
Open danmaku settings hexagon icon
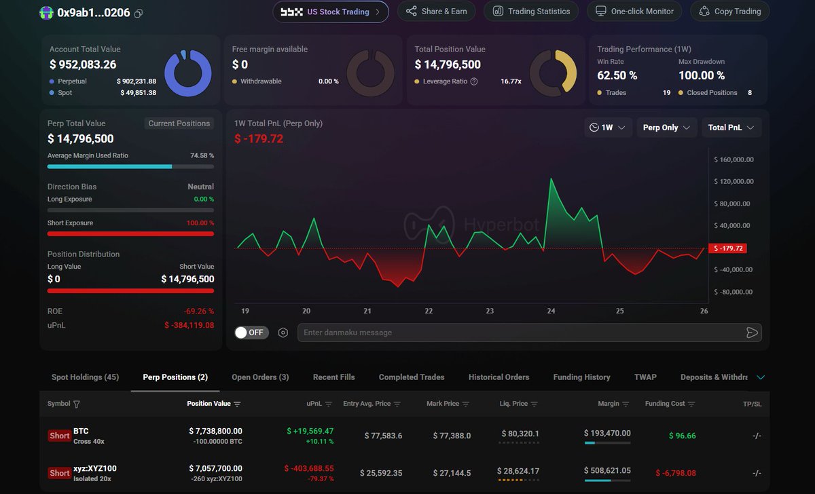283,332
